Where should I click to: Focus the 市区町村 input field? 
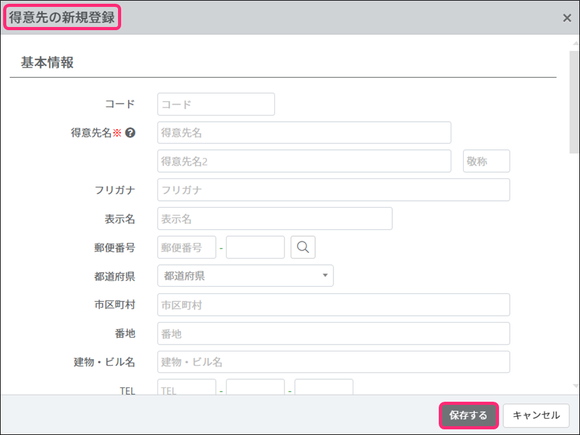[x=333, y=305]
